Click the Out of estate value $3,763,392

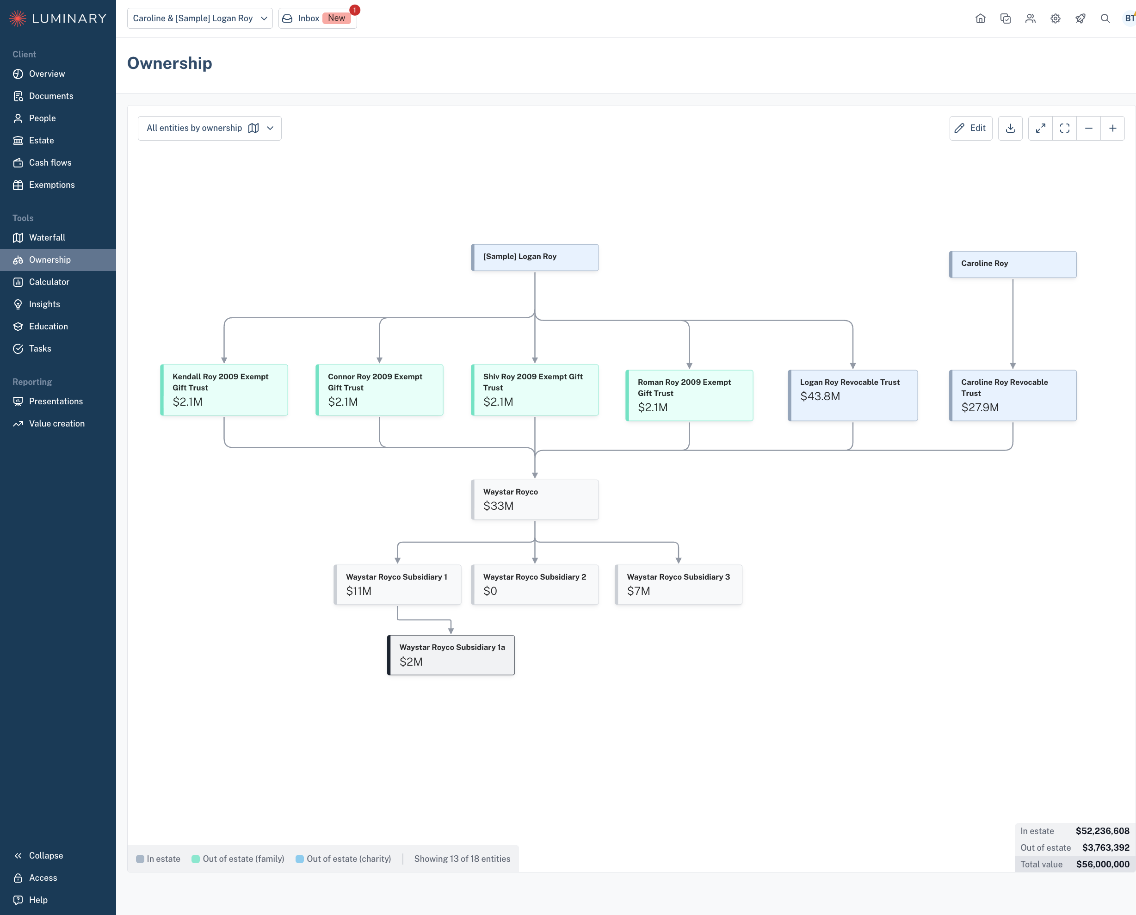[x=1105, y=847]
